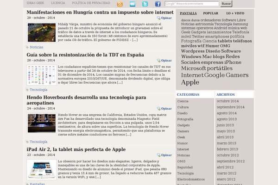Image resolution: width=278 pixels, height=185 pixels.
Task: Open the iPad Air 2 thumbnail
Action: click(x=42, y=170)
